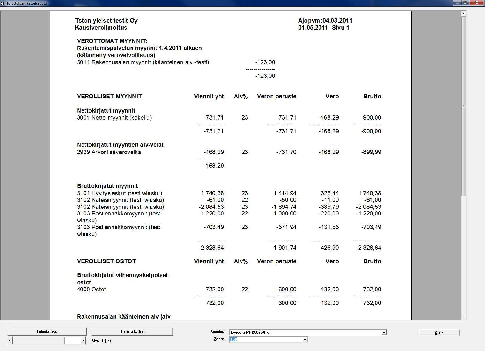Click row '3011 Rakennusalan myynnit'
485x351 pixels.
pyautogui.click(x=176, y=62)
